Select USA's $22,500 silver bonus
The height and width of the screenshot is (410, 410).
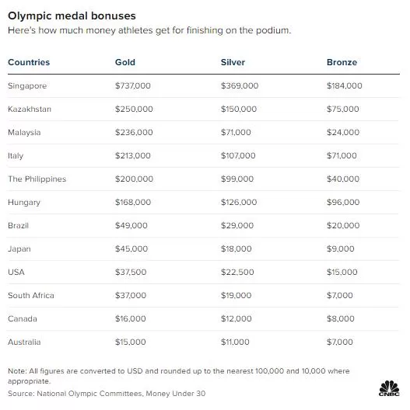coord(237,272)
